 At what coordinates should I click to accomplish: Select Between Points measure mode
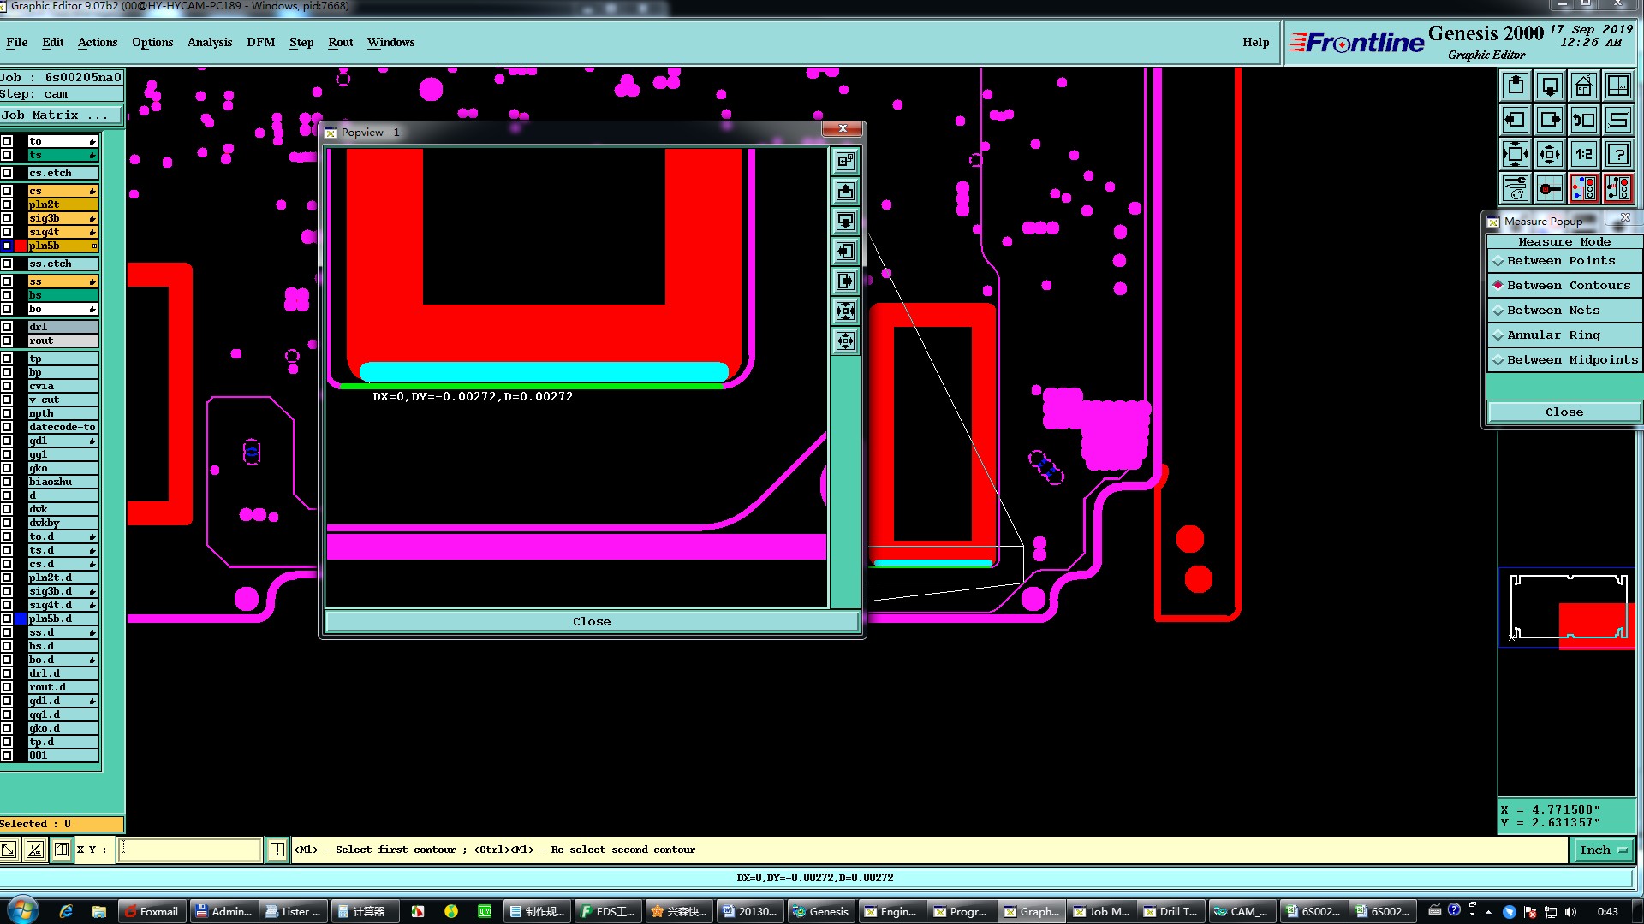click(x=1561, y=261)
